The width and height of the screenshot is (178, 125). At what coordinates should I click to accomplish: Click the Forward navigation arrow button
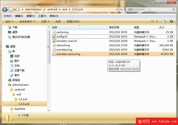pos(11,10)
